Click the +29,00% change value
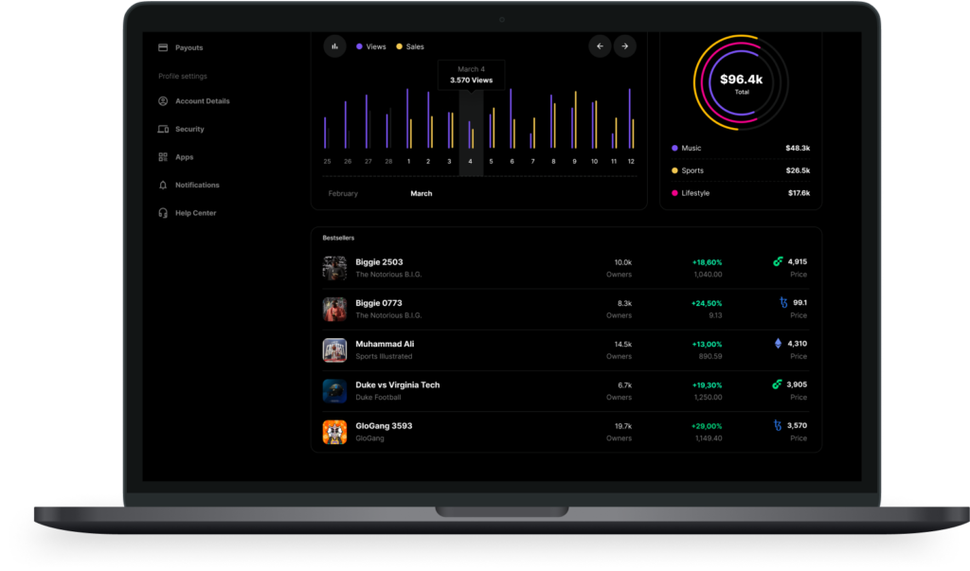Screen dimensions: 970x571 [707, 425]
